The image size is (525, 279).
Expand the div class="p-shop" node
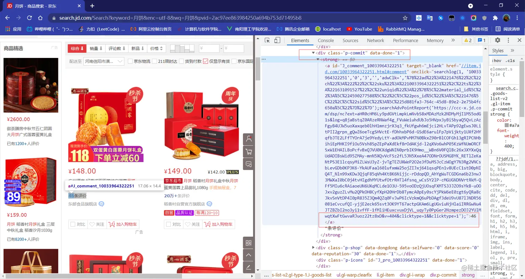click(x=313, y=247)
